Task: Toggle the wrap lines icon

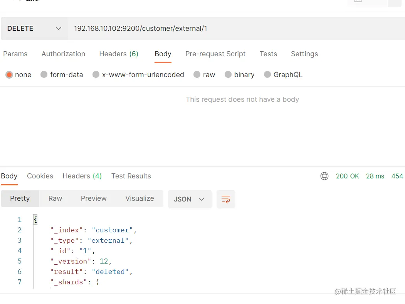Action: click(226, 199)
